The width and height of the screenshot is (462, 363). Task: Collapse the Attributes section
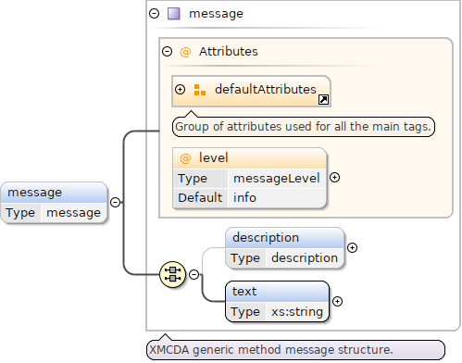click(167, 51)
